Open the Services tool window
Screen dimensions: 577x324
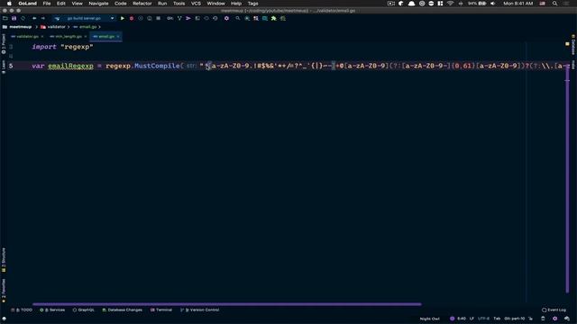point(52,310)
